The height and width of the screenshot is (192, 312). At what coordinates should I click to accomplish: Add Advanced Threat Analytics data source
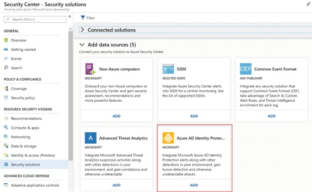(117, 185)
